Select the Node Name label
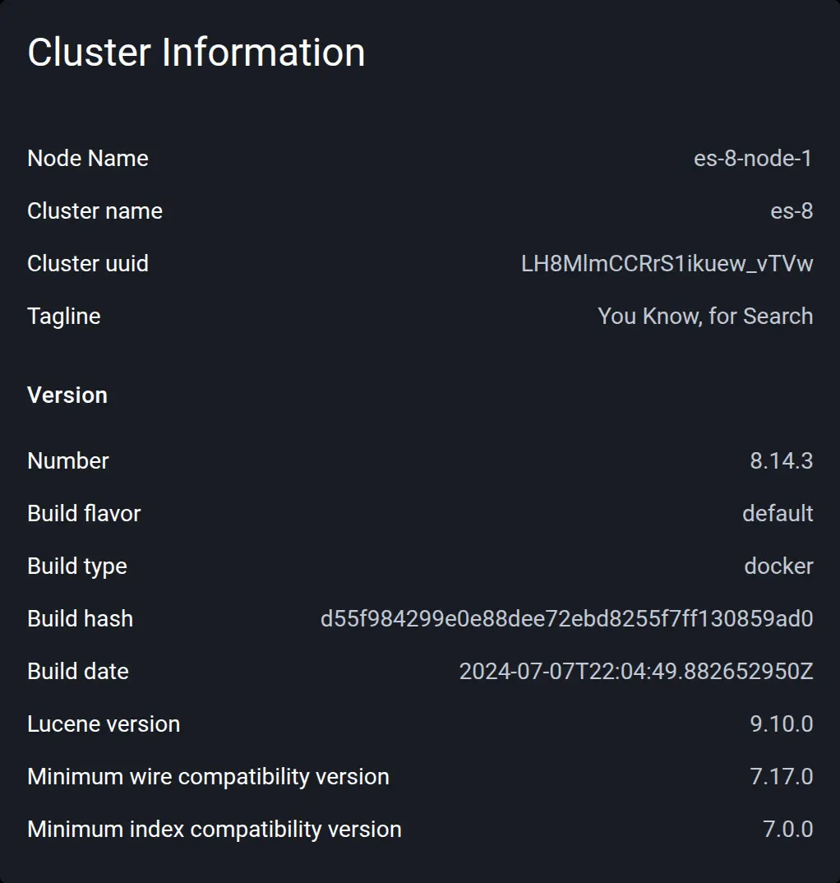 (88, 158)
